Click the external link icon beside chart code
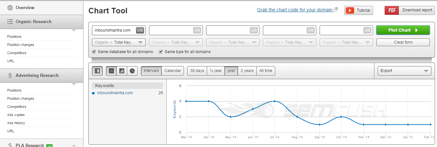Image resolution: width=437 pixels, height=147 pixels. pyautogui.click(x=336, y=10)
